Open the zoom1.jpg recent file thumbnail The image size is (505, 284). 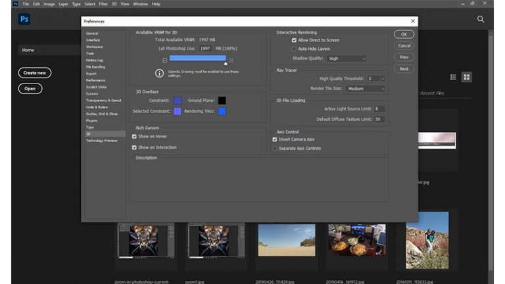point(216,241)
